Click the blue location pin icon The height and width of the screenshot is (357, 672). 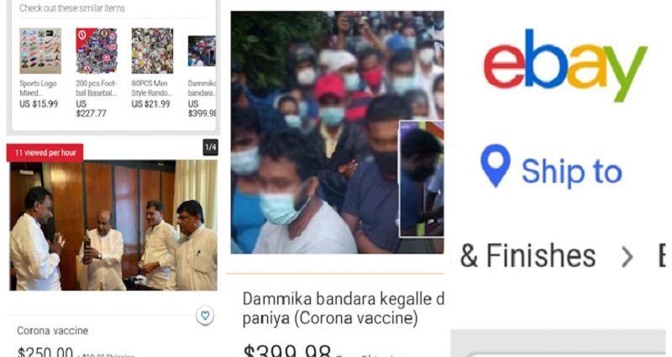click(x=496, y=165)
